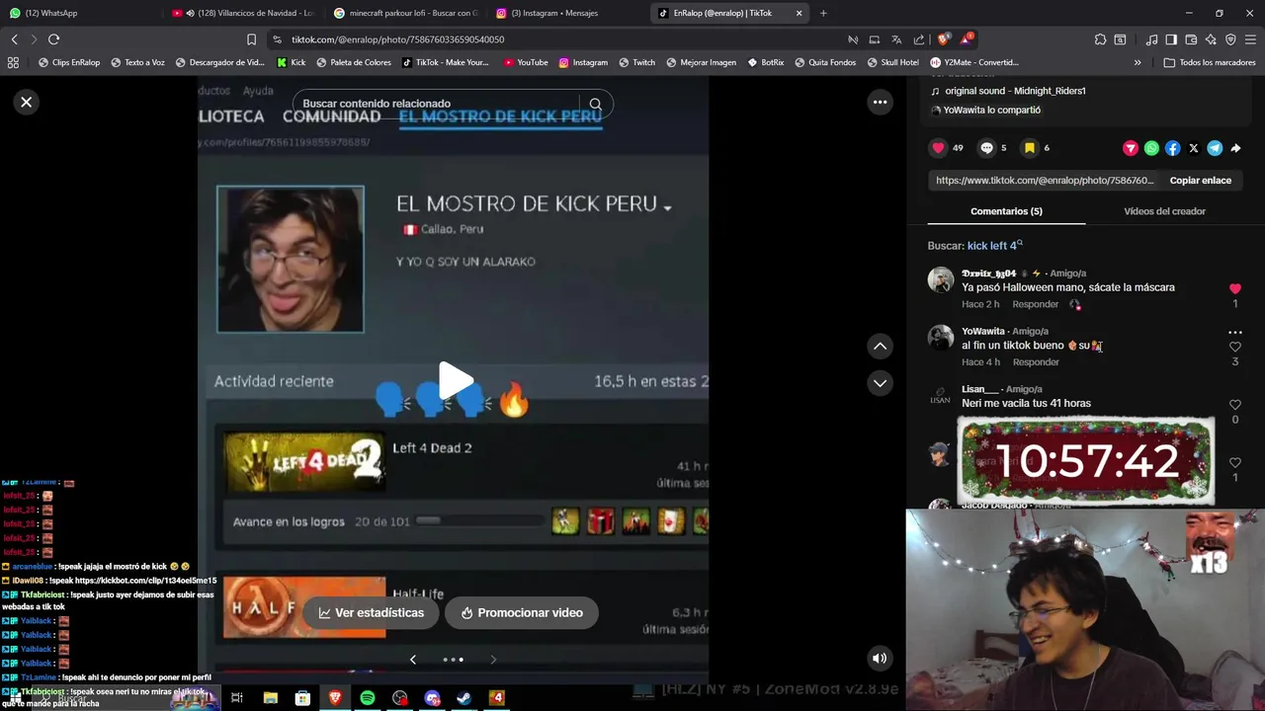This screenshot has width=1265, height=711.
Task: Reply to the Halloween mask comment
Action: click(1036, 304)
